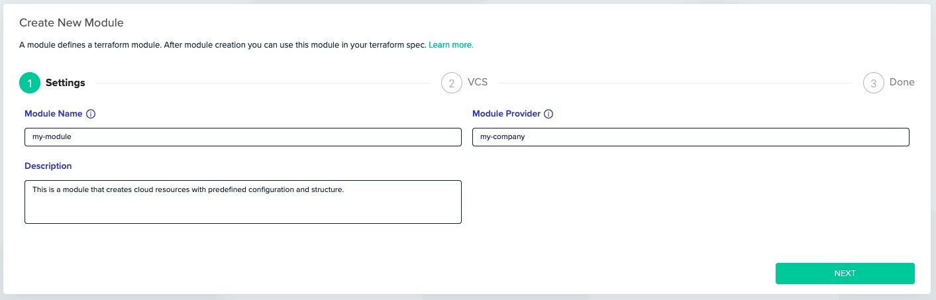Click the Module Provider field label
This screenshot has height=300, width=936.
tap(506, 114)
